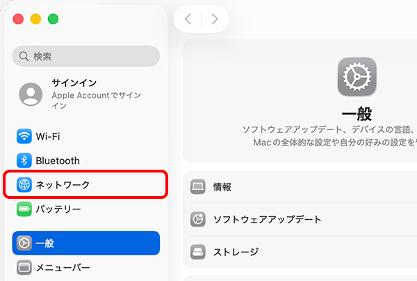Click the green バッテリー battery icon
Screen dimensions: 417x281
[25, 209]
